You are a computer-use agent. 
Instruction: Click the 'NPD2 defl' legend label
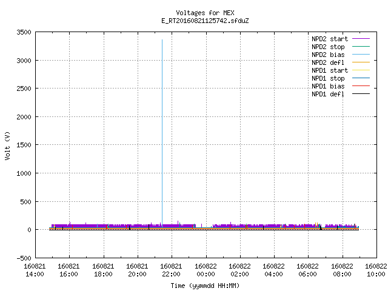pyautogui.click(x=328, y=62)
